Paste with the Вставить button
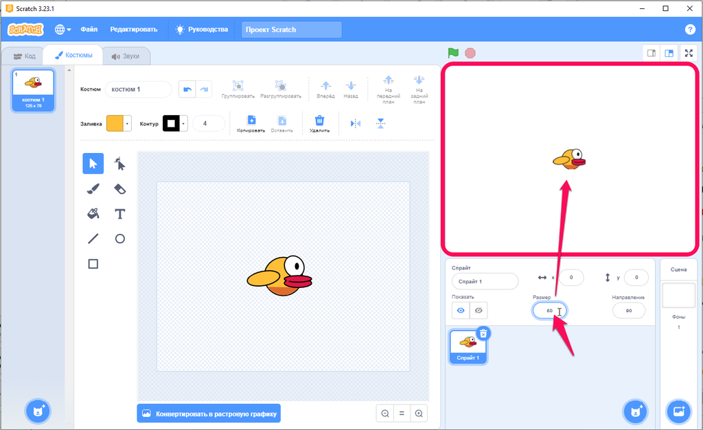 click(281, 123)
